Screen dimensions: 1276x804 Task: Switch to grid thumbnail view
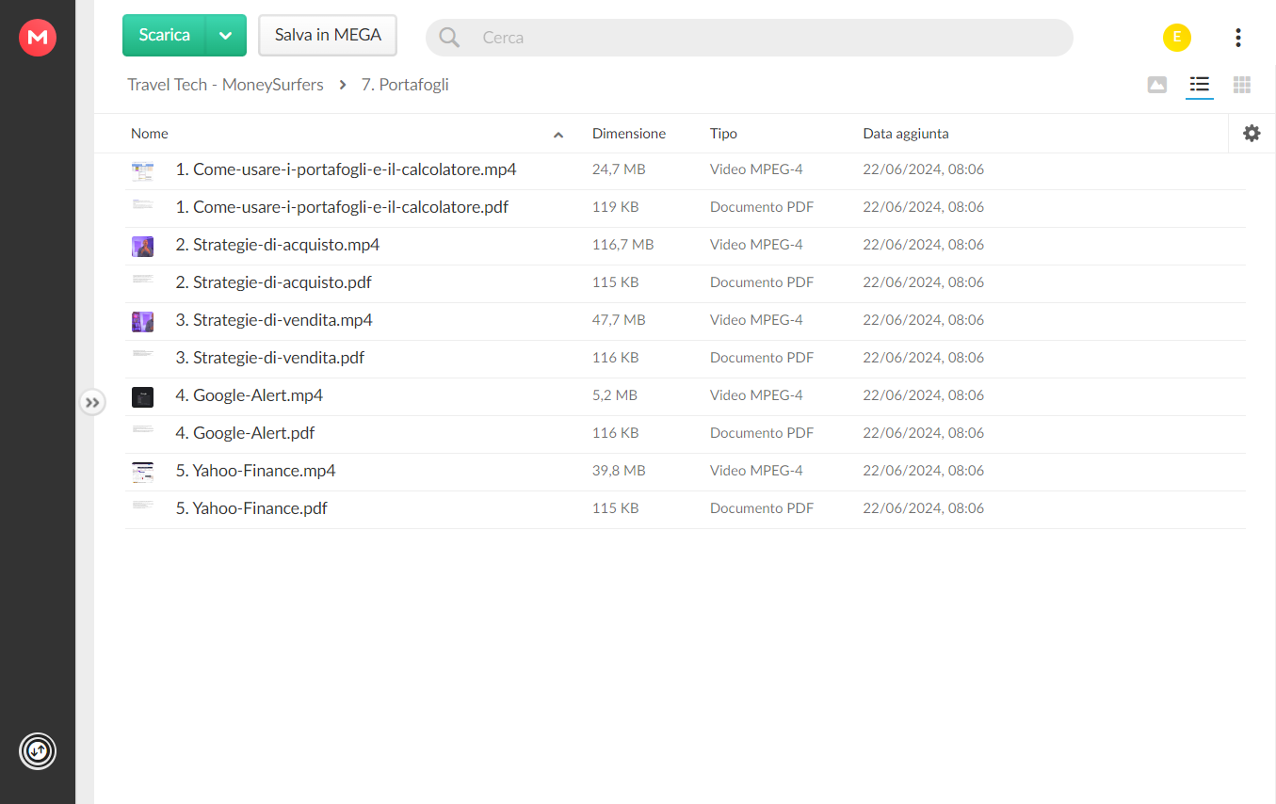[x=1241, y=85]
